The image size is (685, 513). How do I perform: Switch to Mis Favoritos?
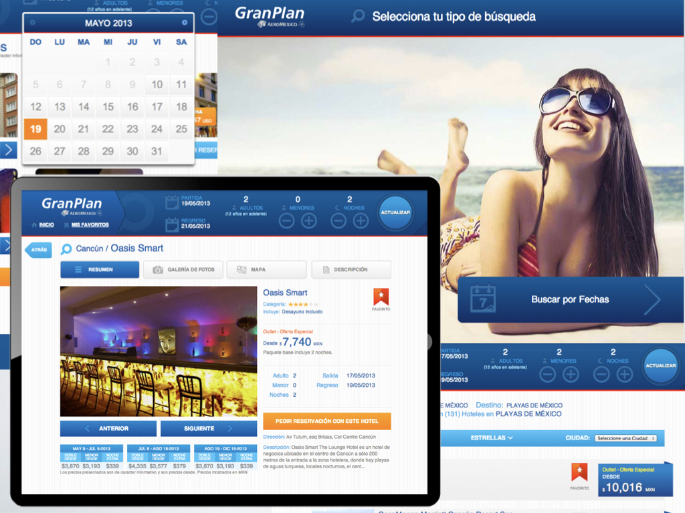click(90, 226)
